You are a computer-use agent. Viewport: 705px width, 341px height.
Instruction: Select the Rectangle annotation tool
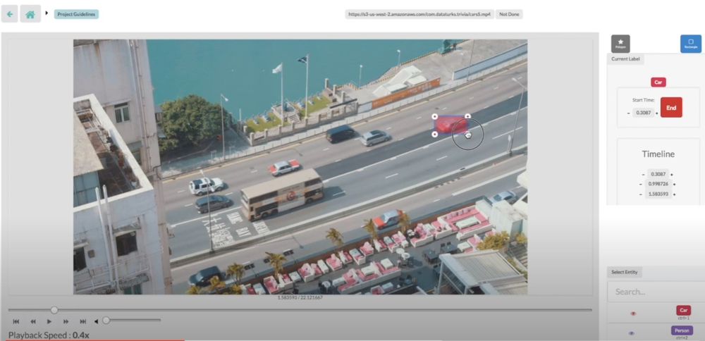(690, 44)
